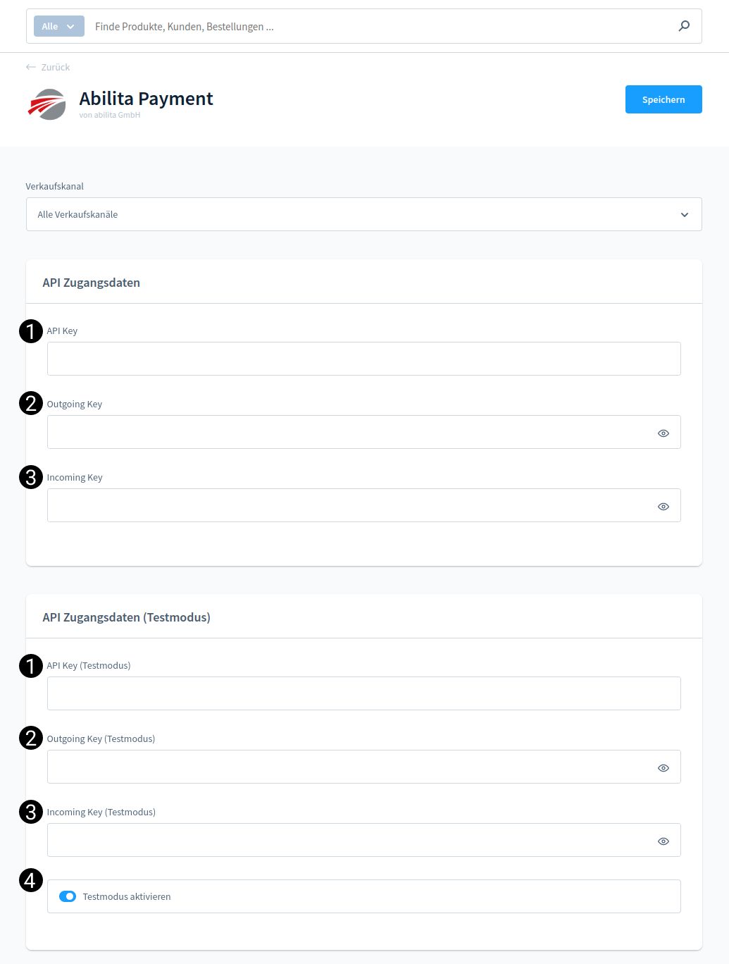The width and height of the screenshot is (729, 964).
Task: Focus the API Key input field
Action: coord(364,359)
